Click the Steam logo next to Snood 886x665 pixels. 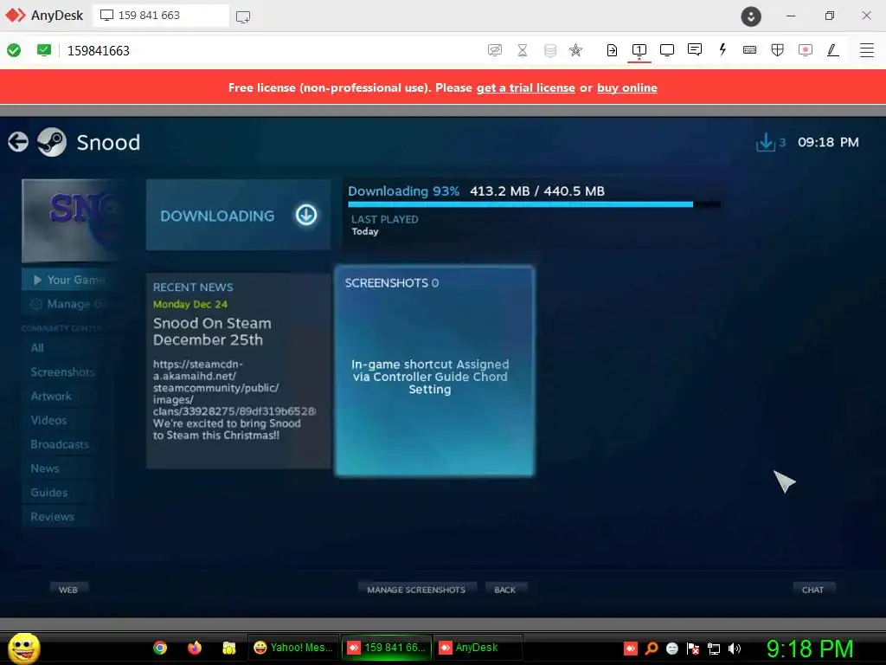pyautogui.click(x=52, y=142)
